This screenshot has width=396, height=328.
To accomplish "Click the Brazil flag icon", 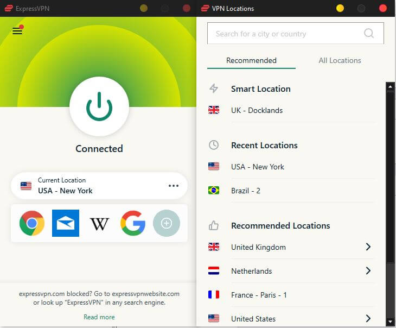I will click(214, 190).
